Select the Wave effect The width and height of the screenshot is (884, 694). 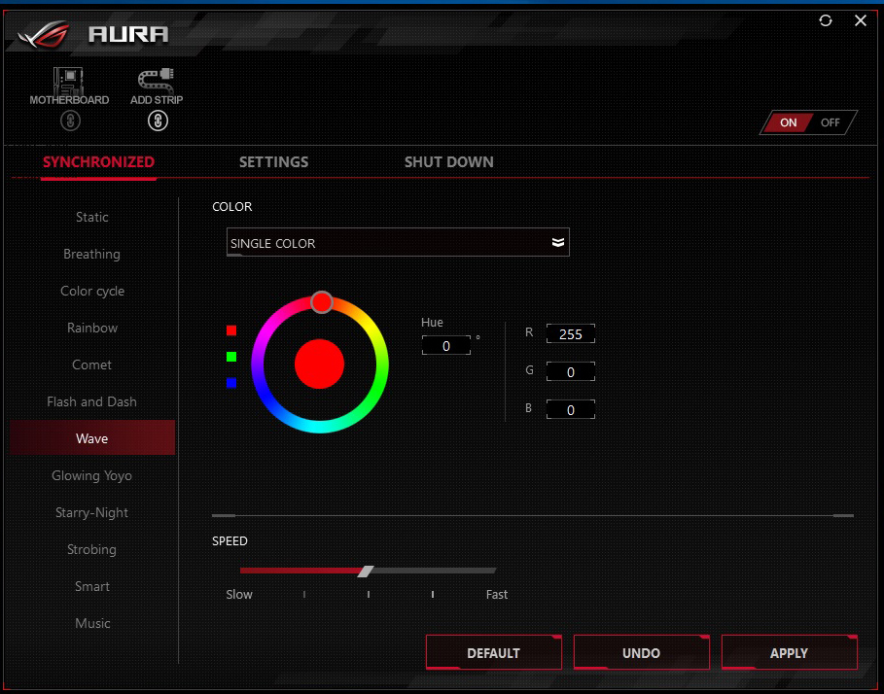pyautogui.click(x=91, y=437)
